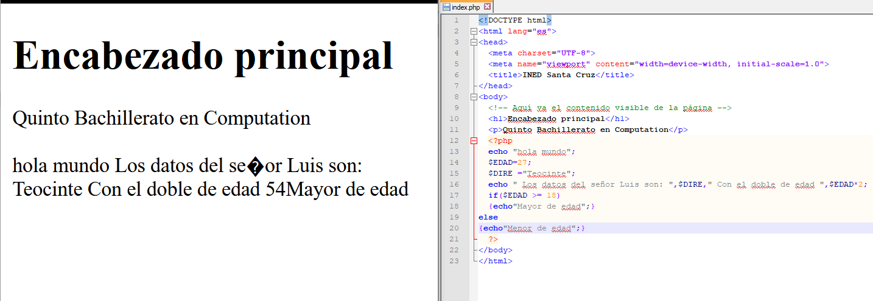
Task: Collapse the head fold marker on line 3
Action: pos(474,42)
